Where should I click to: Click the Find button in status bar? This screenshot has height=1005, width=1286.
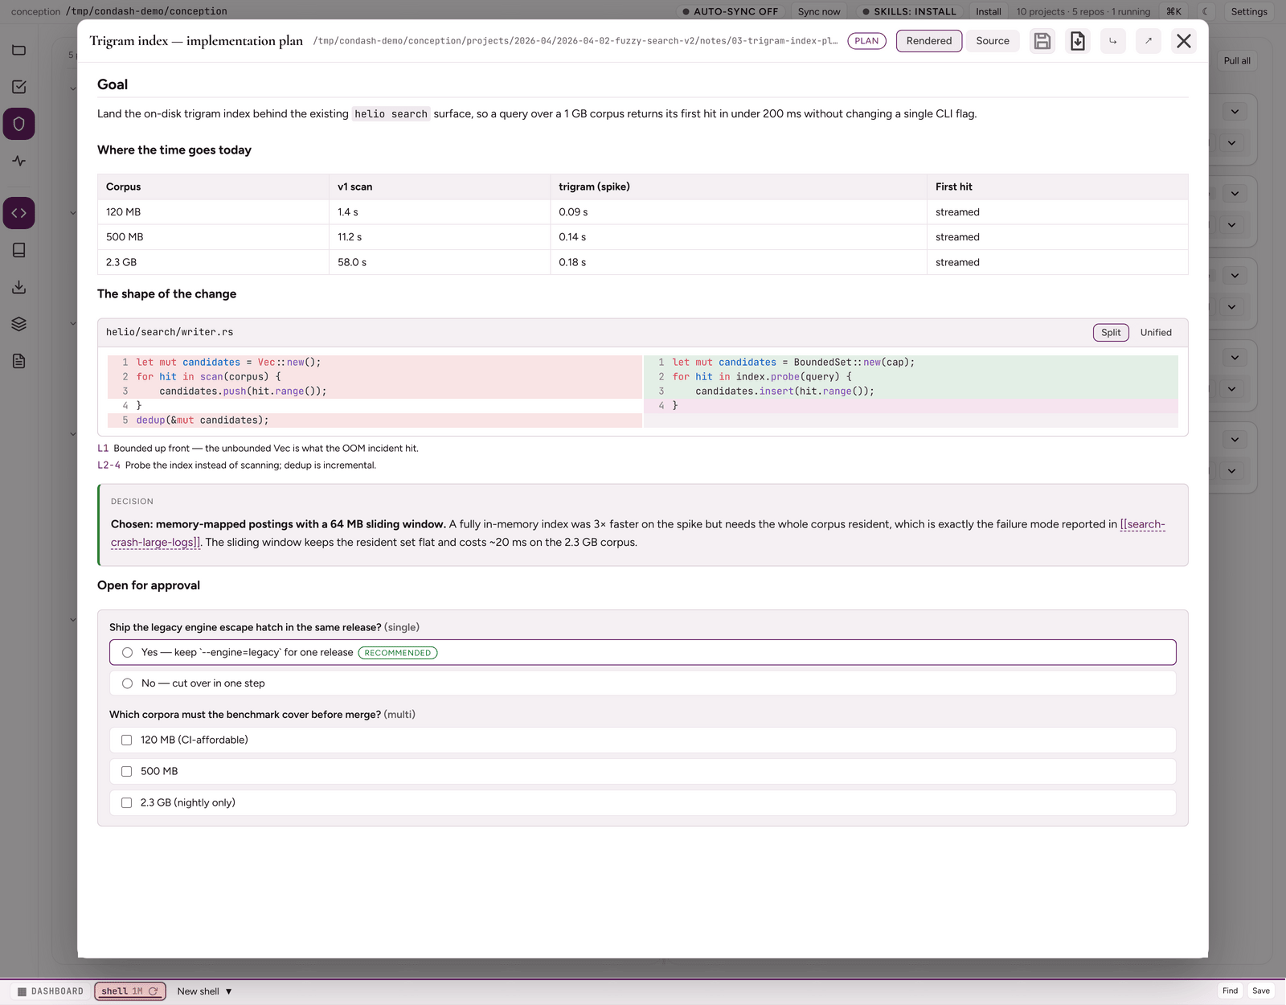1230,991
